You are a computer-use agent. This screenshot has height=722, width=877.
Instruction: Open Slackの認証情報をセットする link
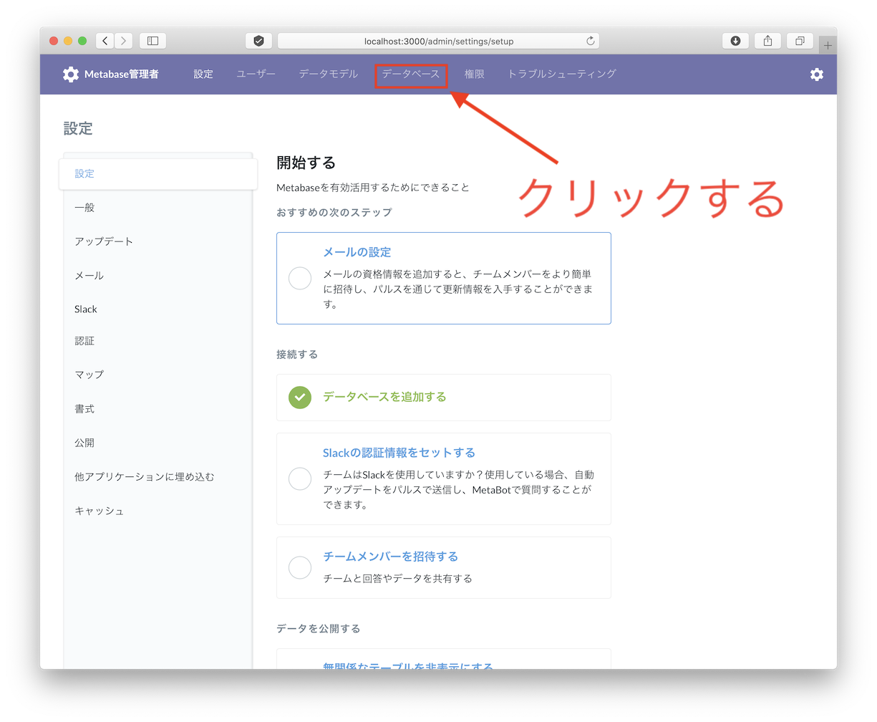tap(399, 453)
